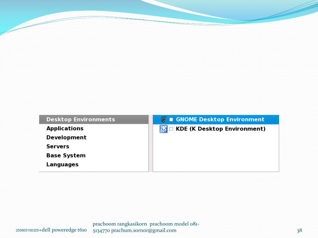Click the GNOME footprint icon
This screenshot has height=238, width=318.
(163, 120)
